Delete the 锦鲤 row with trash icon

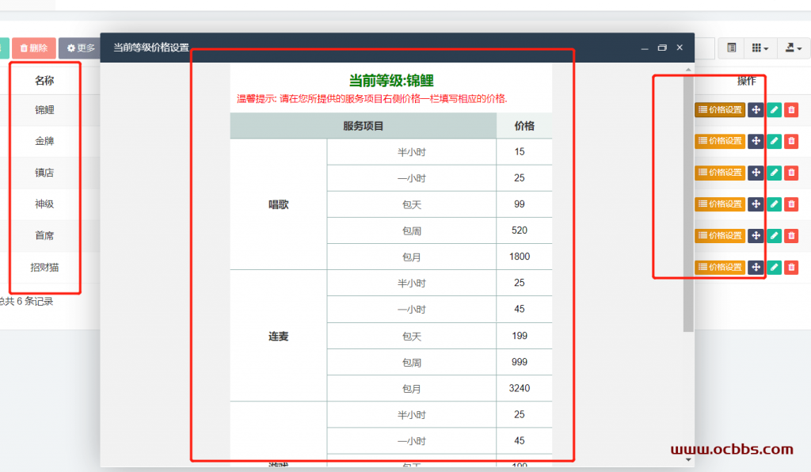coord(791,109)
